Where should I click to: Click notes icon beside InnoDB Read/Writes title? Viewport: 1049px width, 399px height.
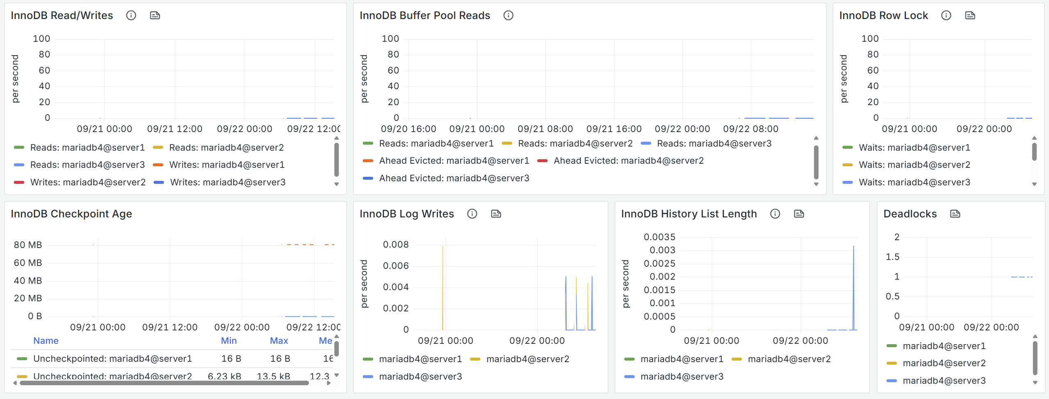pos(155,16)
